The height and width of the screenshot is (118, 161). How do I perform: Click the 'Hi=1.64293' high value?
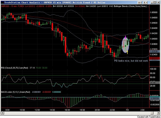(91, 6)
